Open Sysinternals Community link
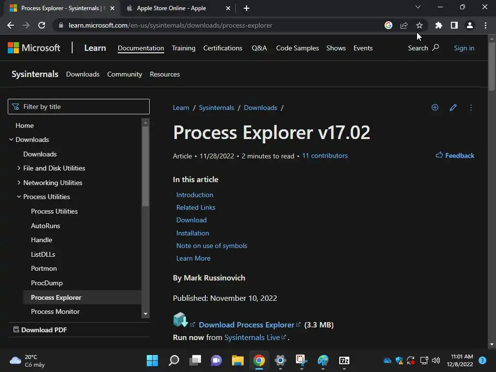Image resolution: width=496 pixels, height=372 pixels. (124, 74)
